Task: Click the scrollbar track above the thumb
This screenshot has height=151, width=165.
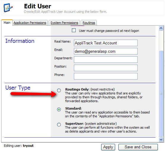Action: [x=161, y=41]
